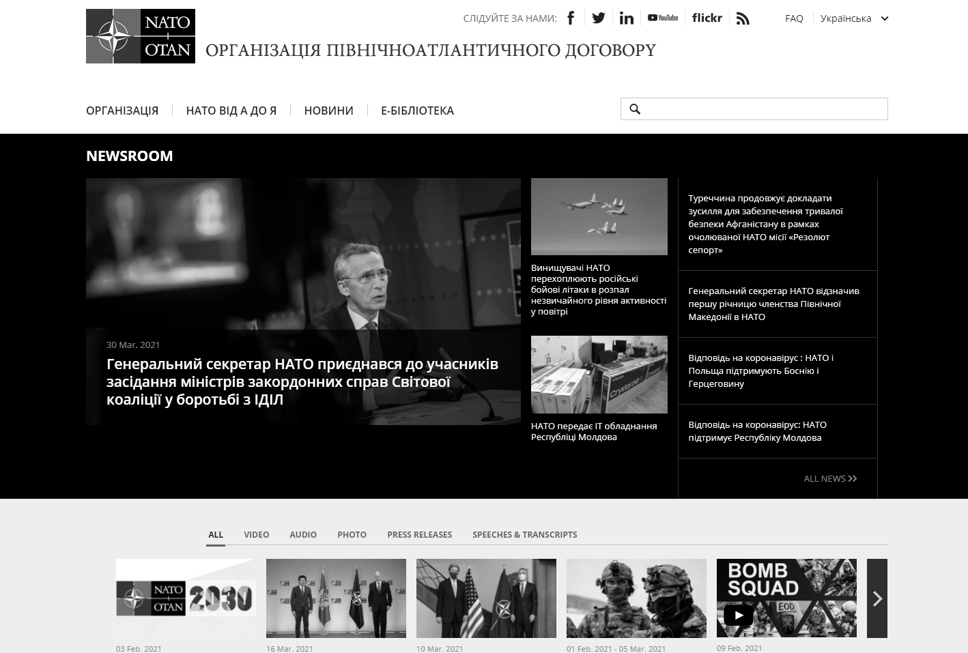Advance the media carousel with right arrow
Viewport: 968px width, 653px height.
877,598
